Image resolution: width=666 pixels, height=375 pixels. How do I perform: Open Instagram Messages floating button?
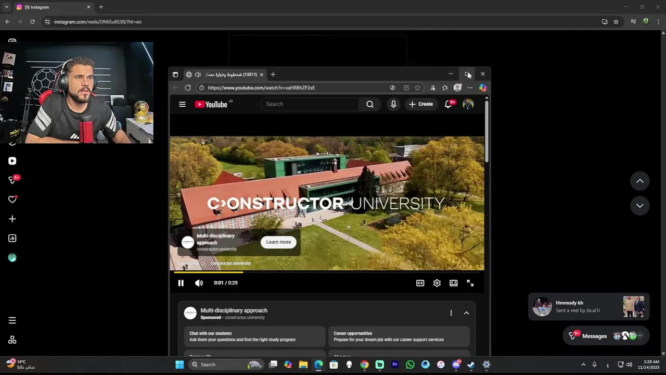606,336
